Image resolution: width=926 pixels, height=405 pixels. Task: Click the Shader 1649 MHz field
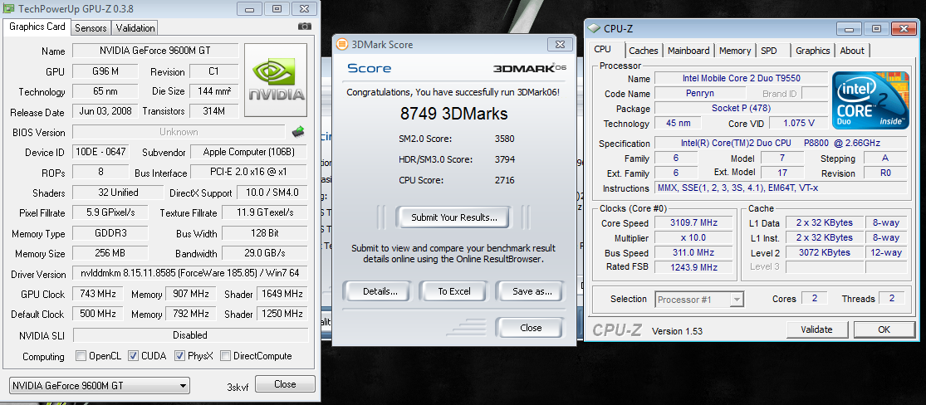281,294
